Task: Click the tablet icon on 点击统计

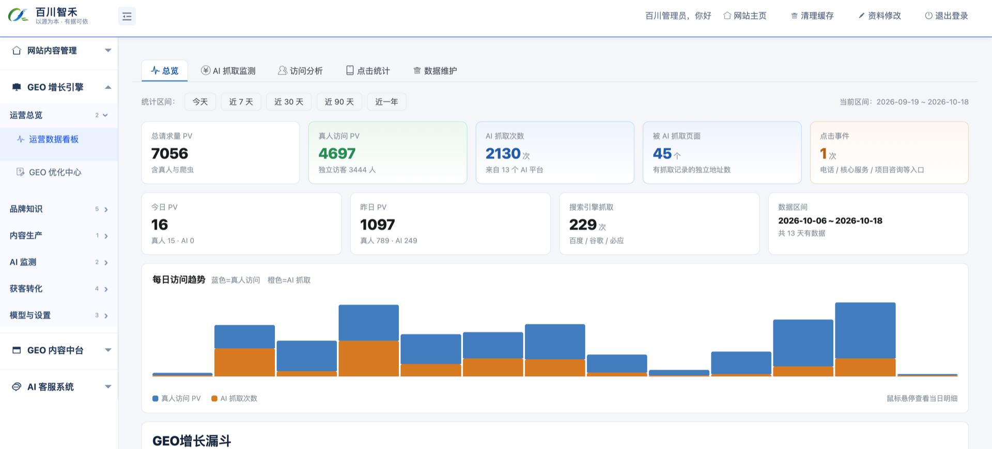Action: pyautogui.click(x=350, y=70)
